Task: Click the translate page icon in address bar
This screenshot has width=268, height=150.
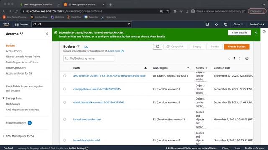Action: pos(162,11)
